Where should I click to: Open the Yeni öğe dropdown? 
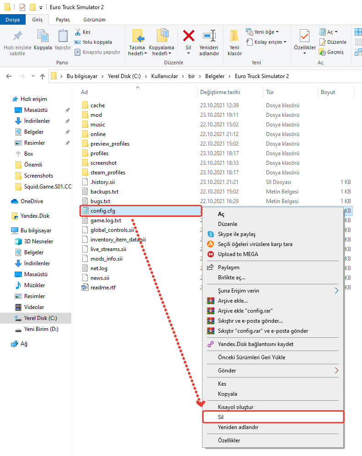262,32
